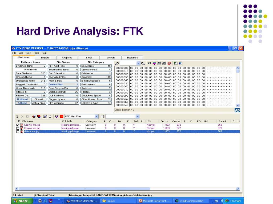Open the KFF Alert Files filter dropdown
273x204 pixels.
click(x=96, y=116)
